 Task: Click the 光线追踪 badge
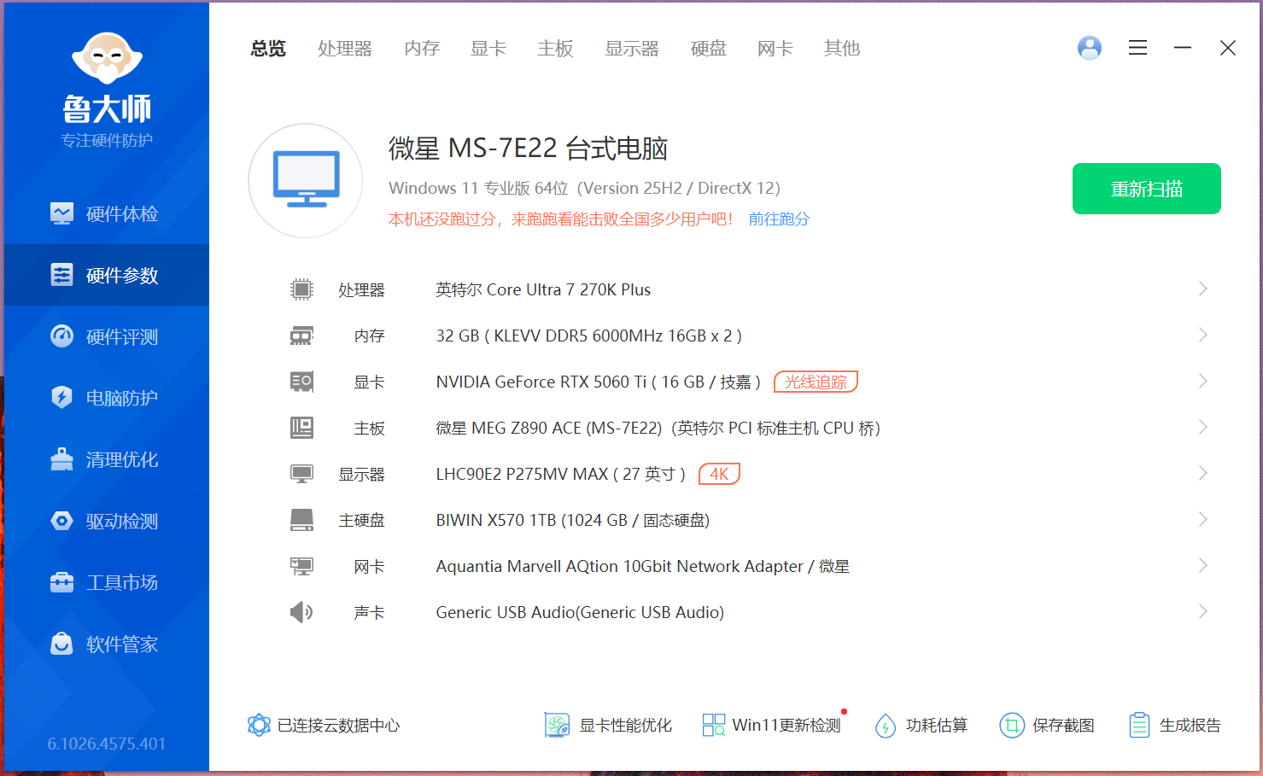(816, 382)
